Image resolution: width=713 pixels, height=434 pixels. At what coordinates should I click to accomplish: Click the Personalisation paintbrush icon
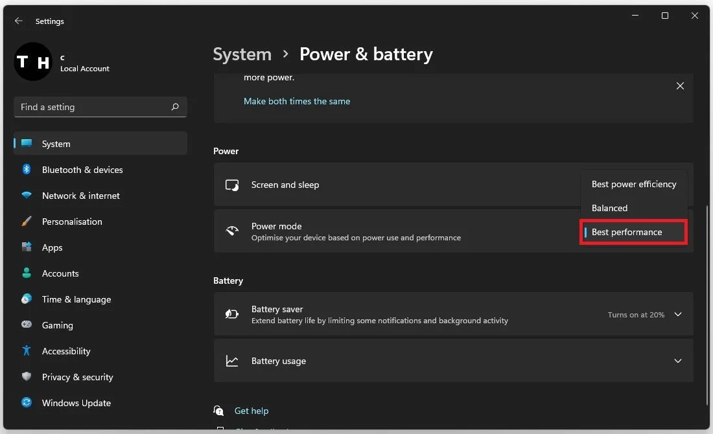[x=27, y=222]
